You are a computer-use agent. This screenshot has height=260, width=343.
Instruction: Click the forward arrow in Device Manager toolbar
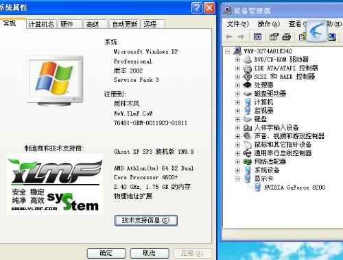tap(241, 36)
